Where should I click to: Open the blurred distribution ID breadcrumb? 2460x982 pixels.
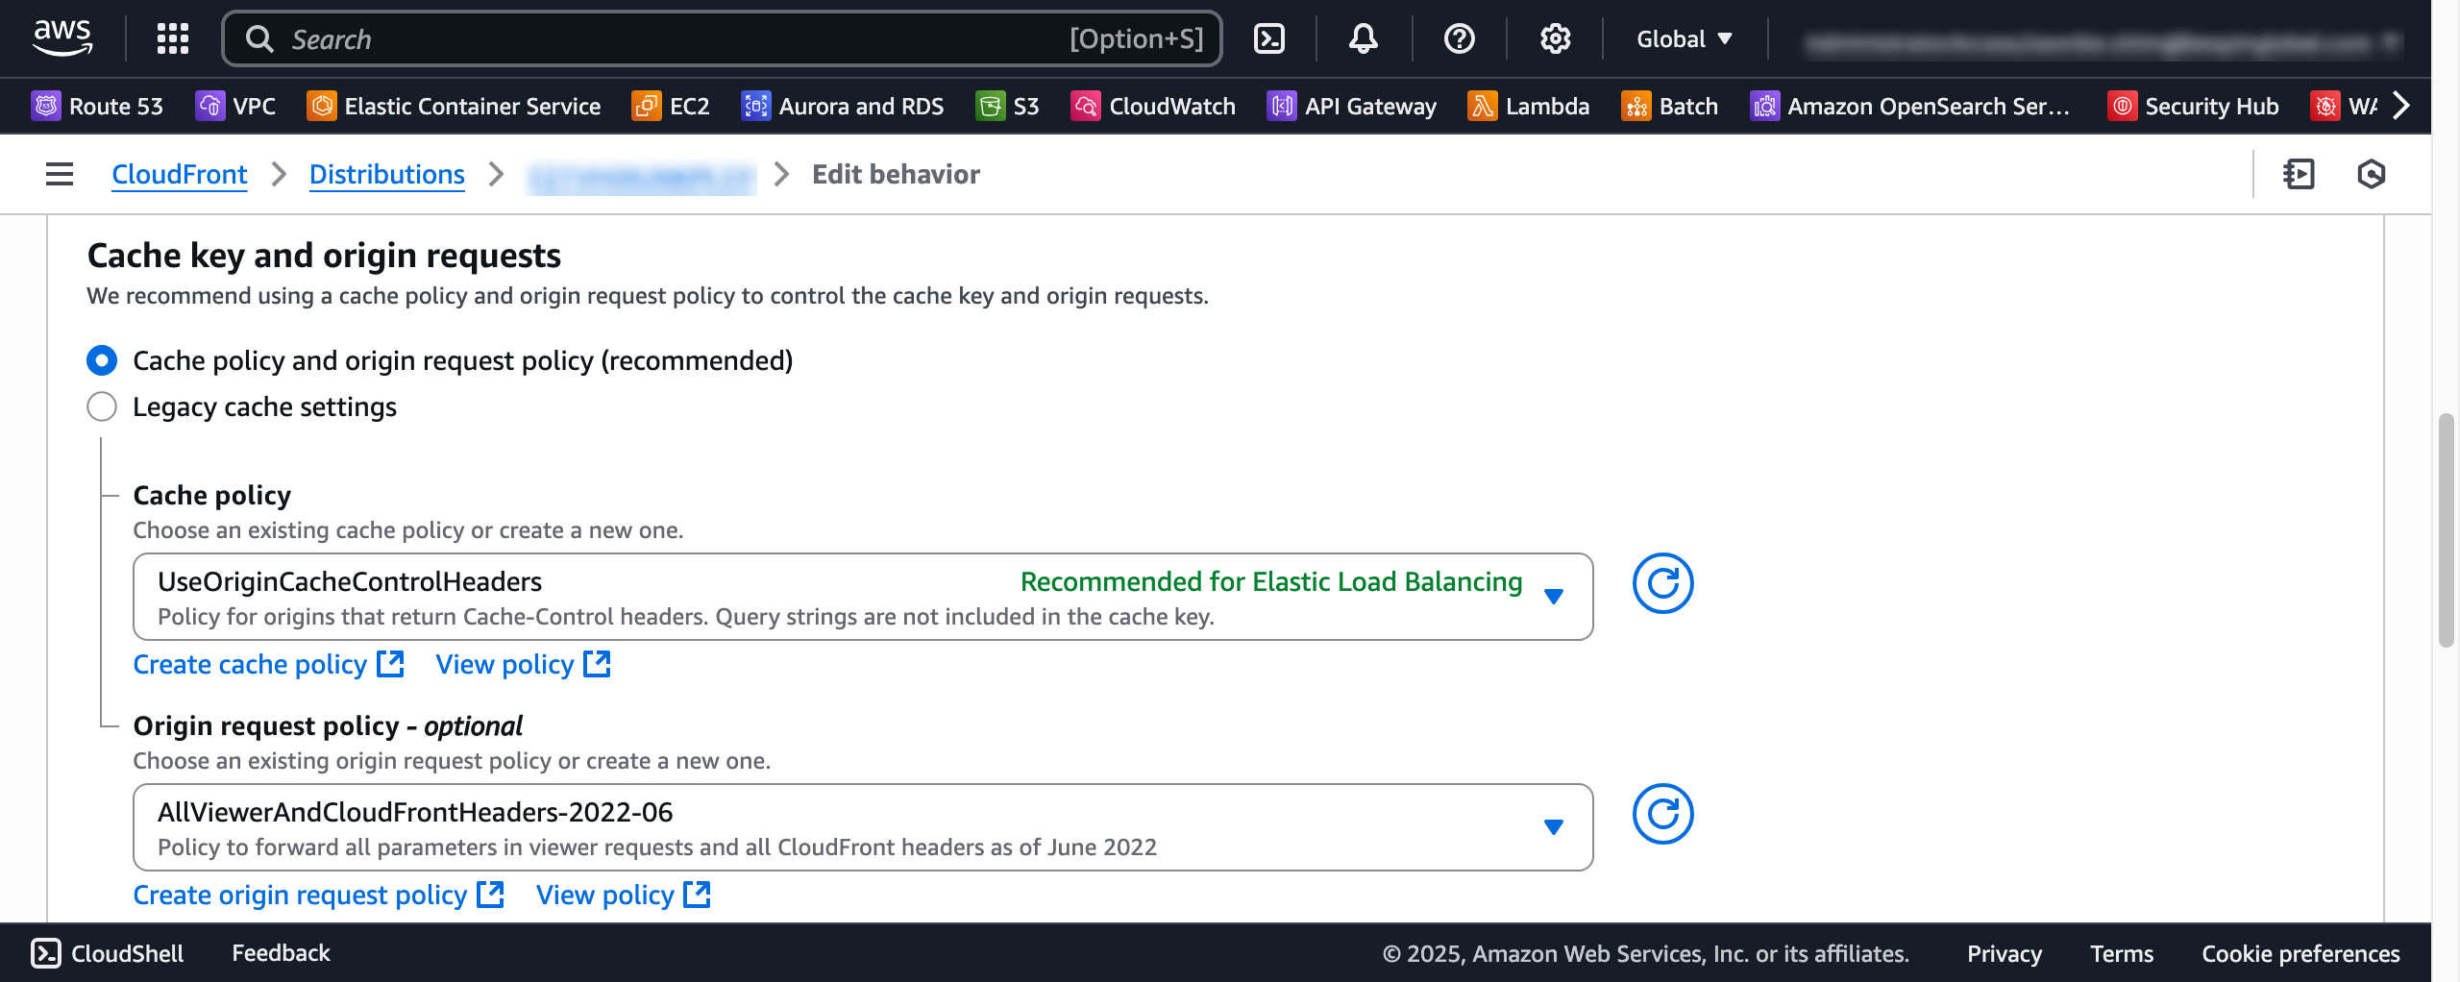click(x=642, y=177)
